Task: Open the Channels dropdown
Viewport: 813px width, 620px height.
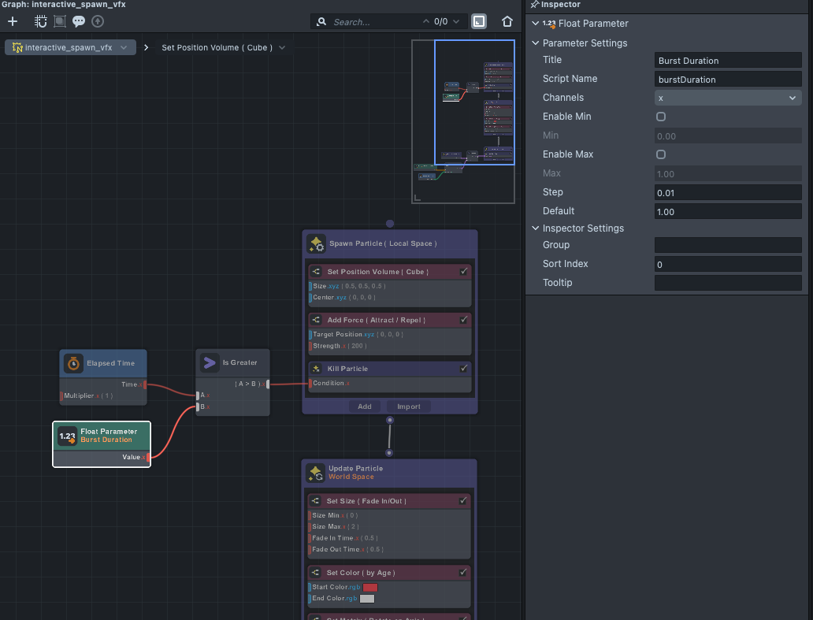Action: tap(727, 98)
